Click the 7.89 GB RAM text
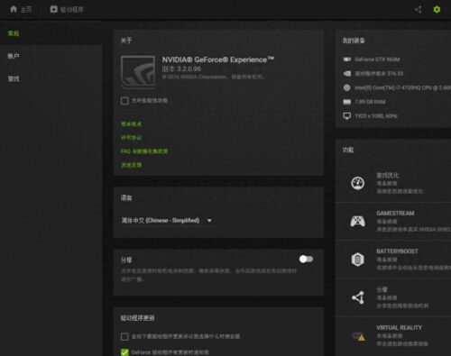This screenshot has width=451, height=356. pyautogui.click(x=370, y=102)
